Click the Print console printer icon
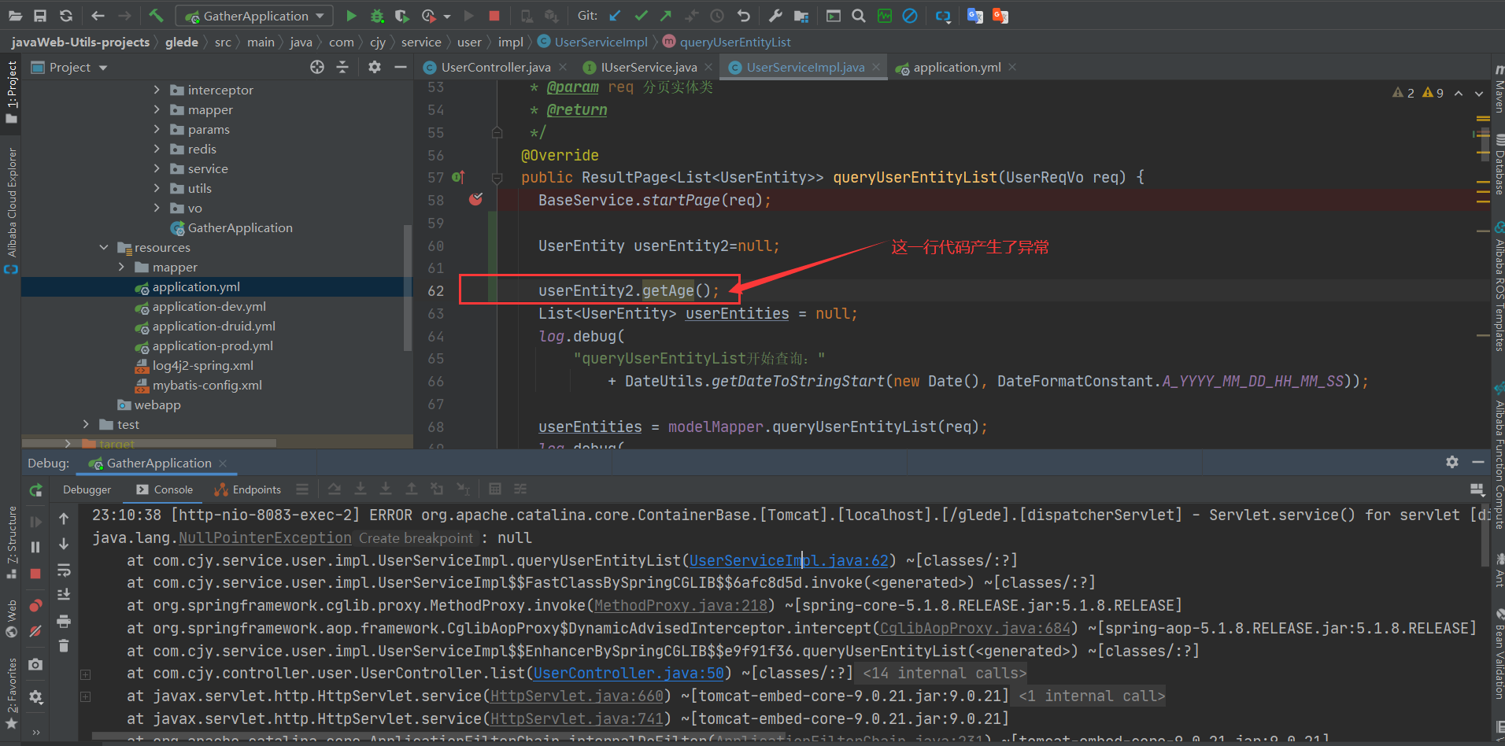The width and height of the screenshot is (1505, 746). [64, 621]
